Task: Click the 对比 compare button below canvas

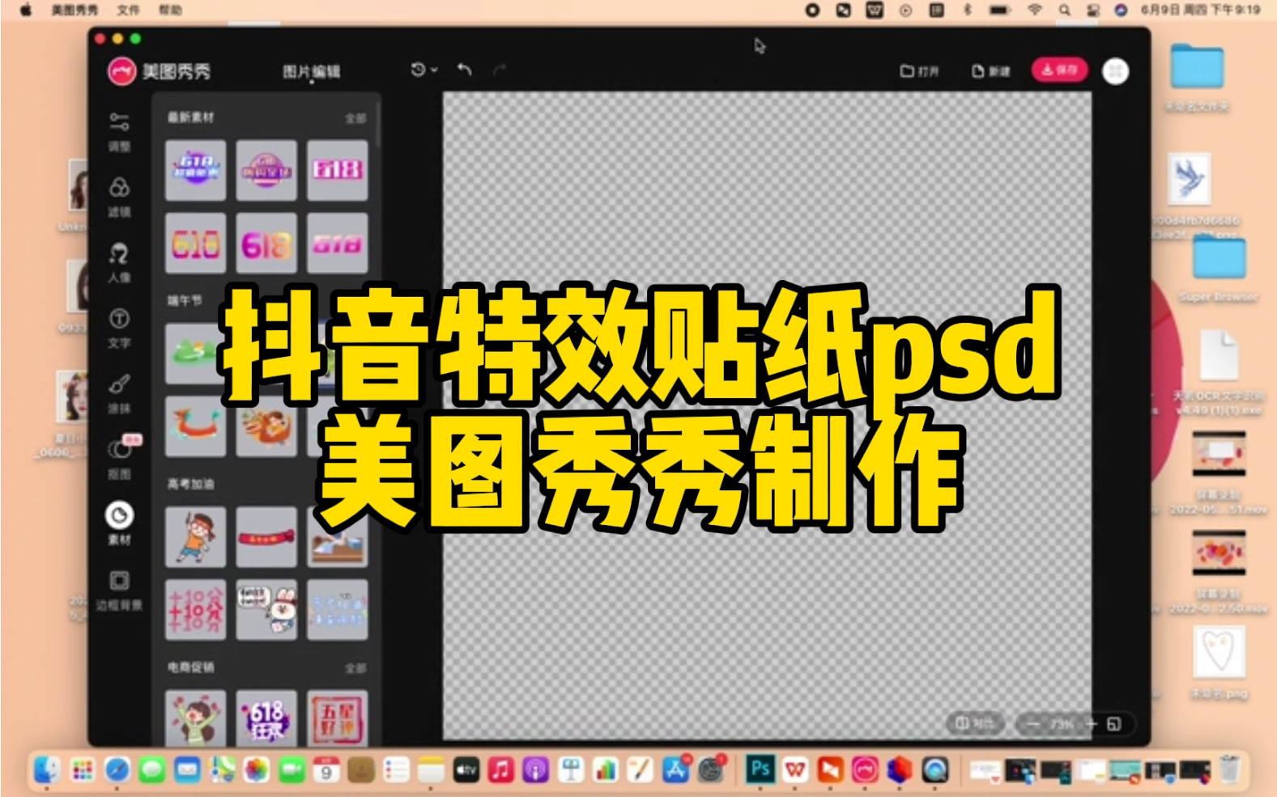Action: pyautogui.click(x=975, y=723)
